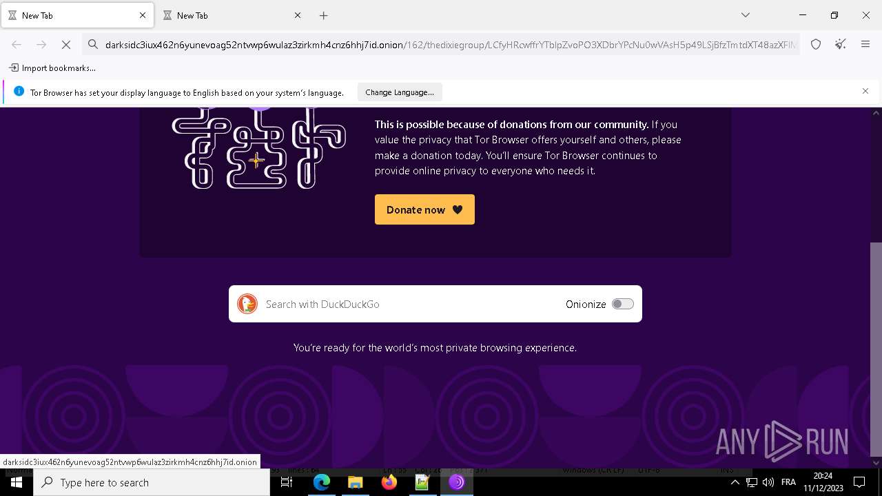Open the clock showing 20:24
The width and height of the screenshot is (882, 496).
pos(823,482)
